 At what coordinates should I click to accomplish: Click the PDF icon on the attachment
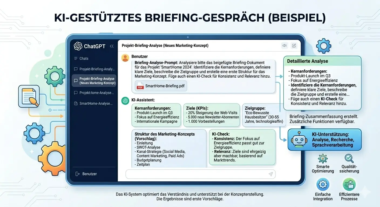(140, 86)
